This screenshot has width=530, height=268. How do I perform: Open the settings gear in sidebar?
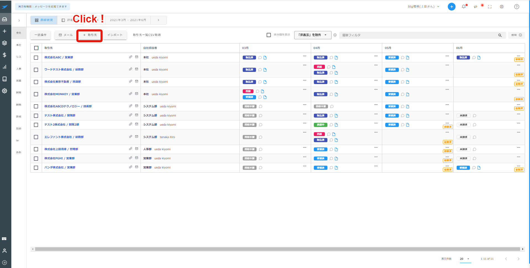point(4,91)
